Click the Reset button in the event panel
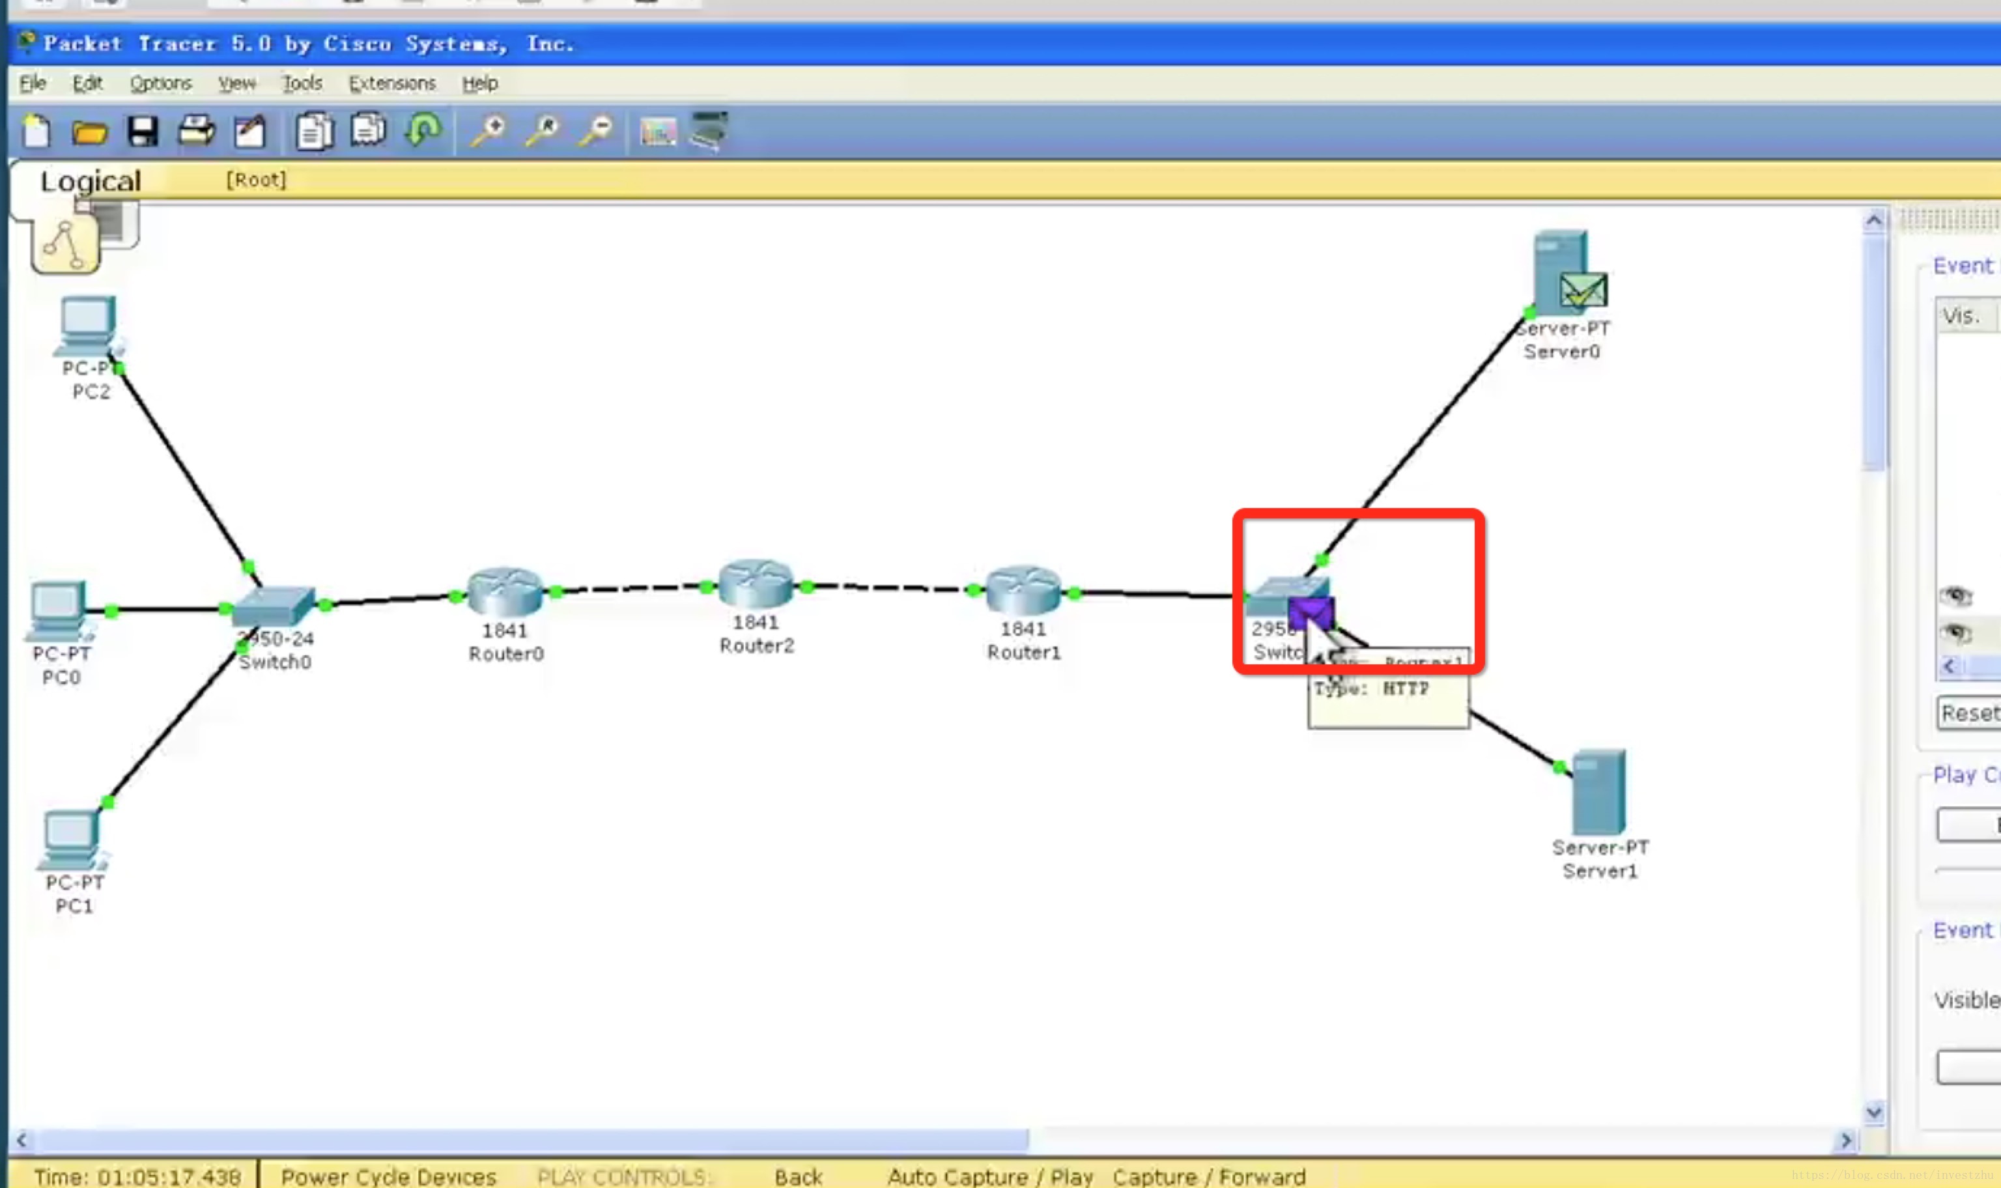The image size is (2001, 1188). [1970, 713]
